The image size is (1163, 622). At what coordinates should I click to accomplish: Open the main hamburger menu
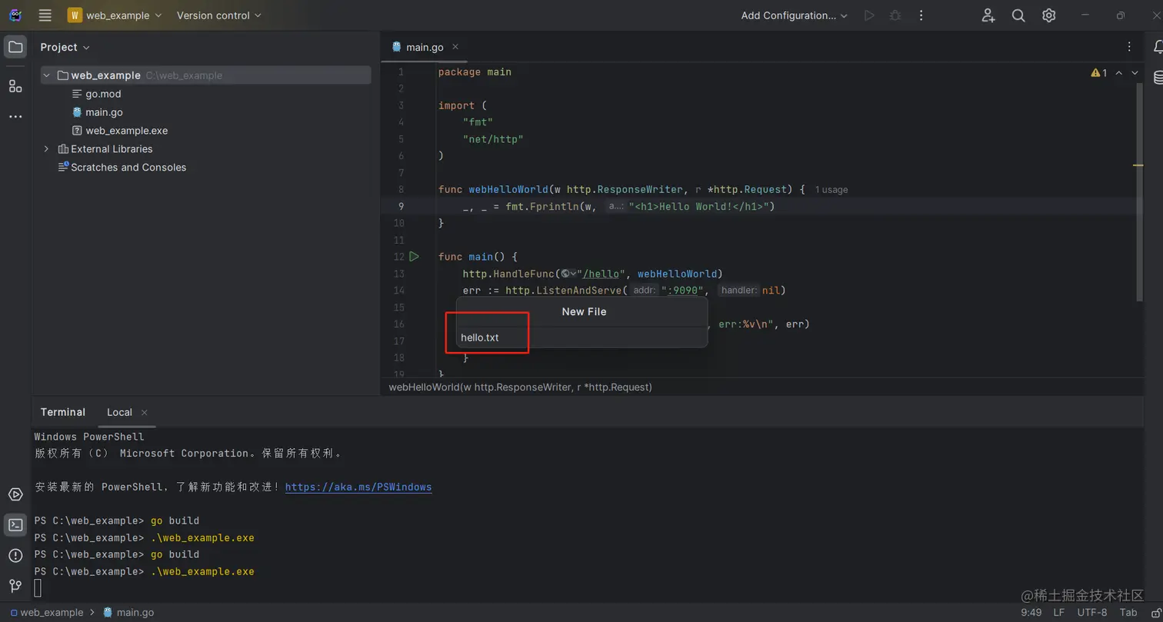[x=45, y=15]
